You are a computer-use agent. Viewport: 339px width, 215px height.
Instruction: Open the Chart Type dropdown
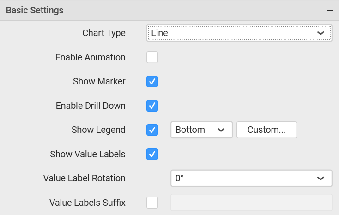point(239,33)
